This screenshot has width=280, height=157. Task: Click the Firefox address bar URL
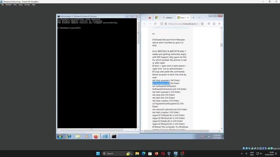183,24
